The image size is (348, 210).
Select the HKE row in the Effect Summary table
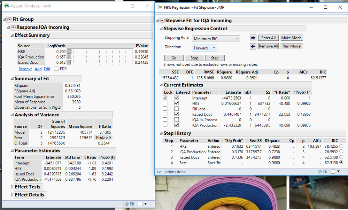(22, 52)
